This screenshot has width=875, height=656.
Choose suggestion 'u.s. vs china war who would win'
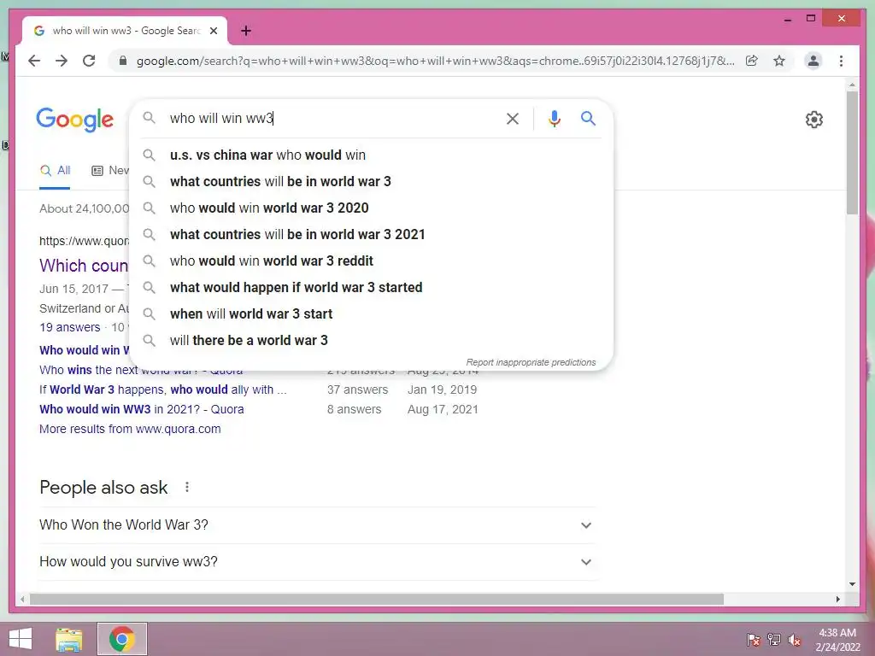click(371, 155)
